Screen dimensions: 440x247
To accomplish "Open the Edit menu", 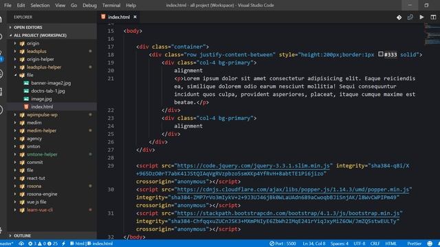I will (x=21, y=5).
